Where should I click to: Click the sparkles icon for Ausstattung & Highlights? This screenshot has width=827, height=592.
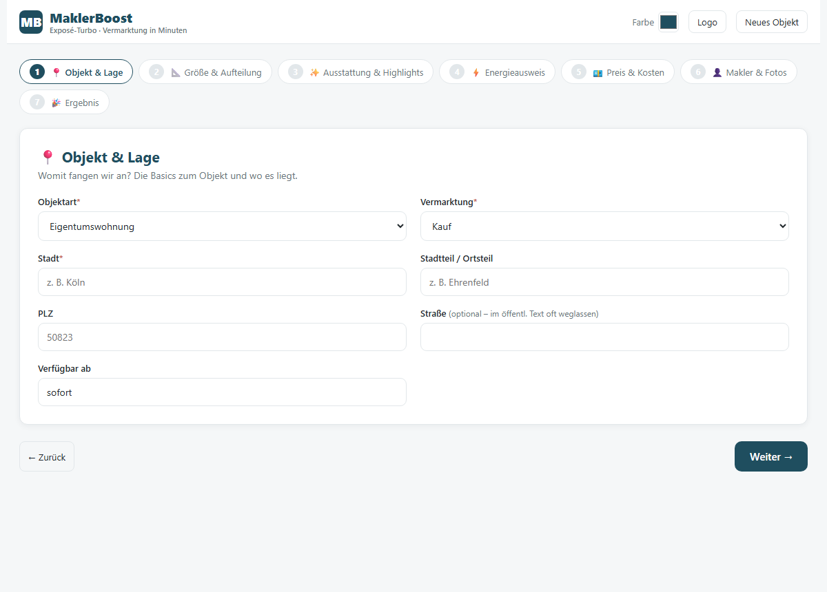(x=314, y=72)
